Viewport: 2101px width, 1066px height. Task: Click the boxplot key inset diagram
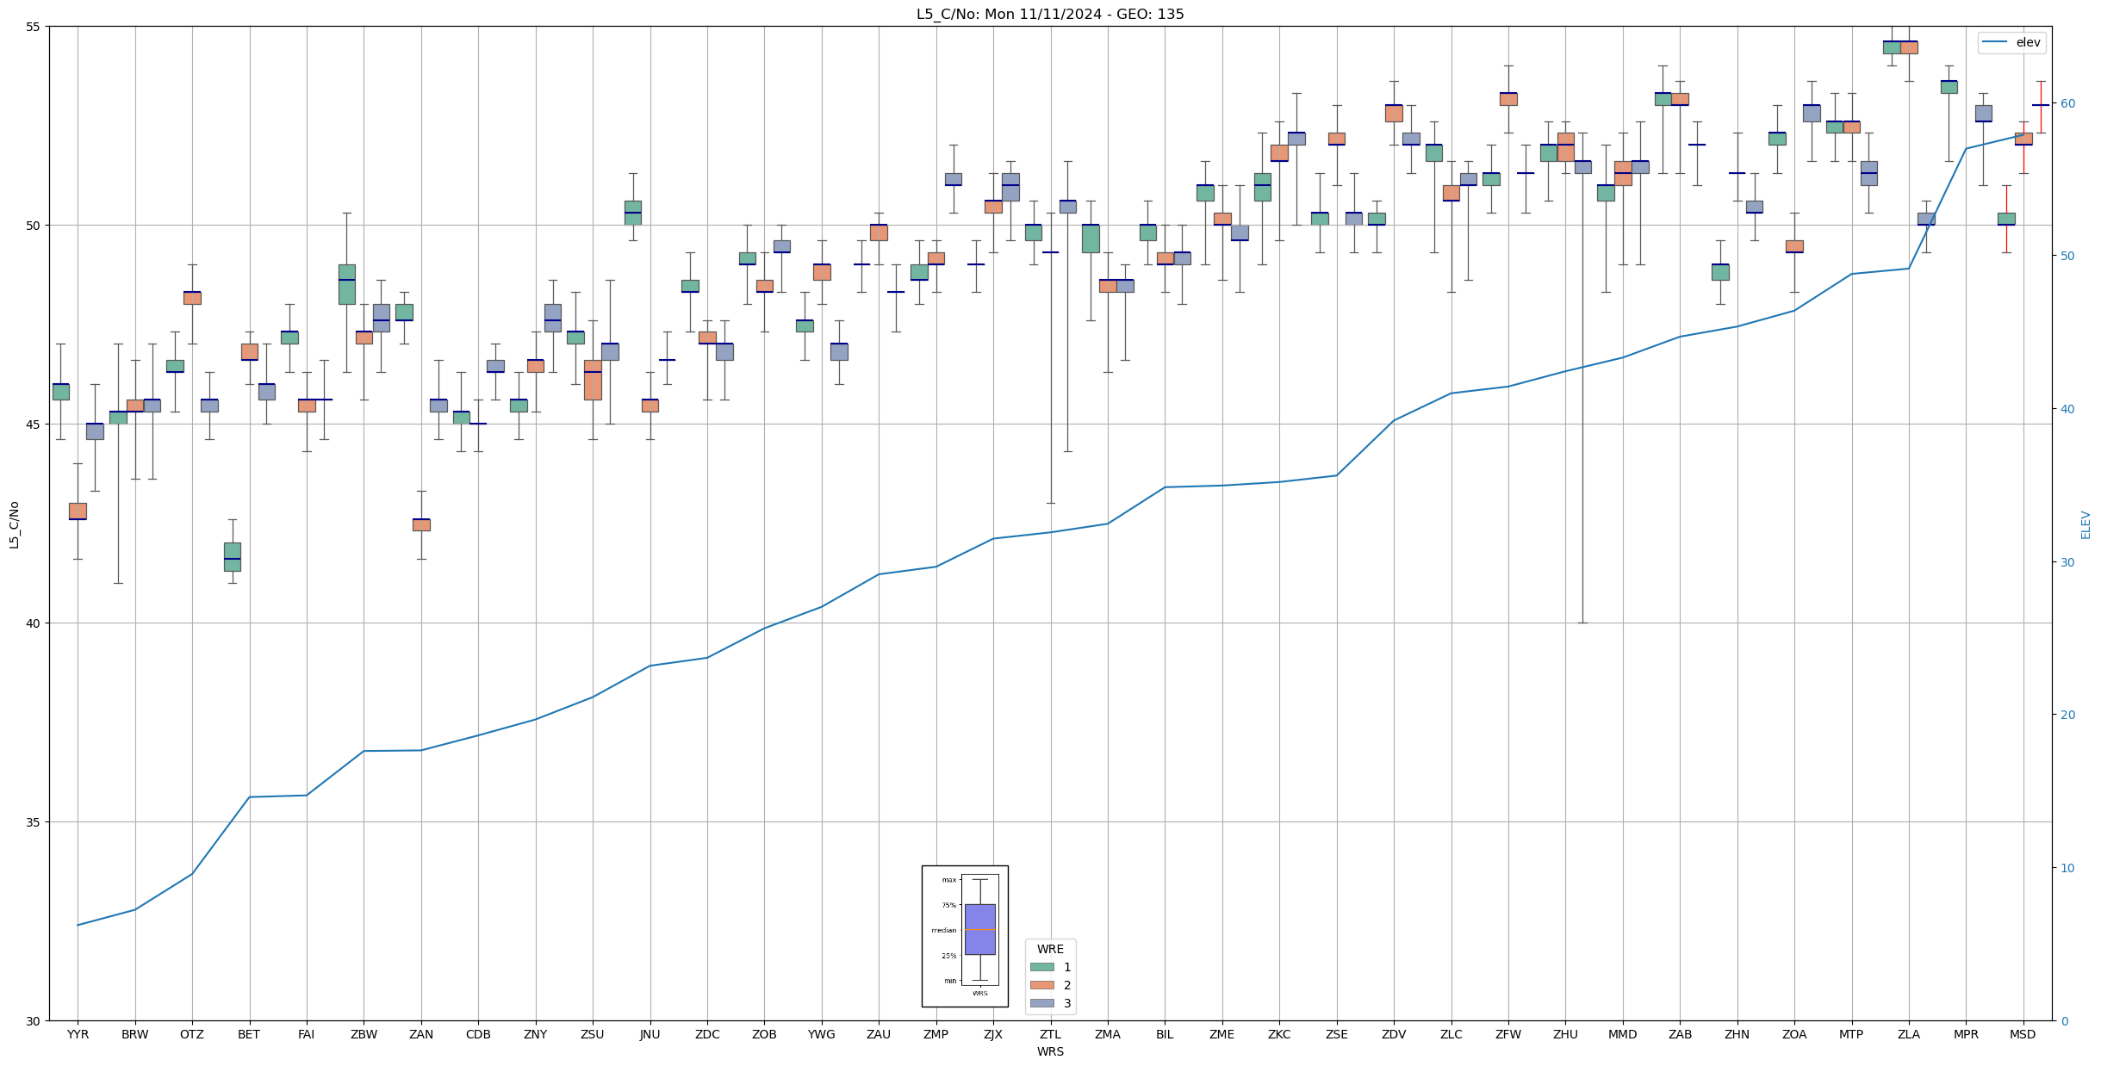(965, 936)
